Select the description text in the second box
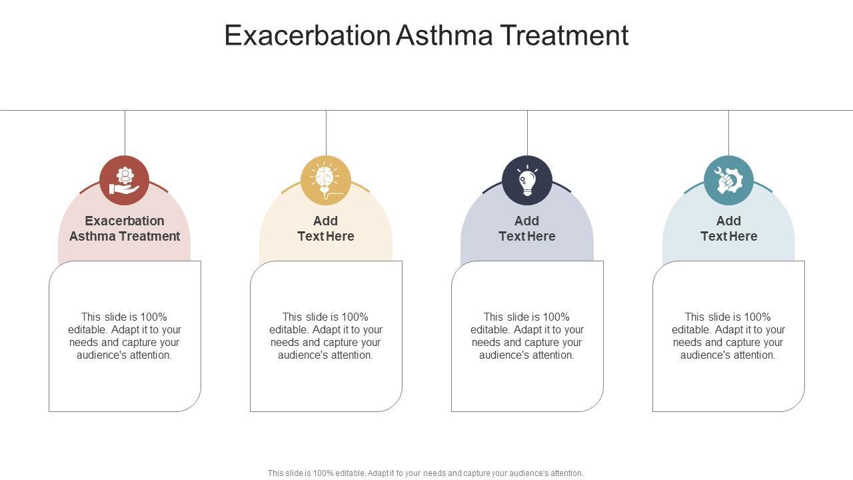Viewport: 853px width, 480px height. pos(326,336)
